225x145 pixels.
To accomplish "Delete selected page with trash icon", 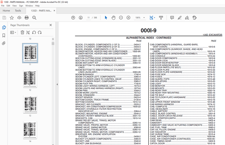I will (22, 32).
